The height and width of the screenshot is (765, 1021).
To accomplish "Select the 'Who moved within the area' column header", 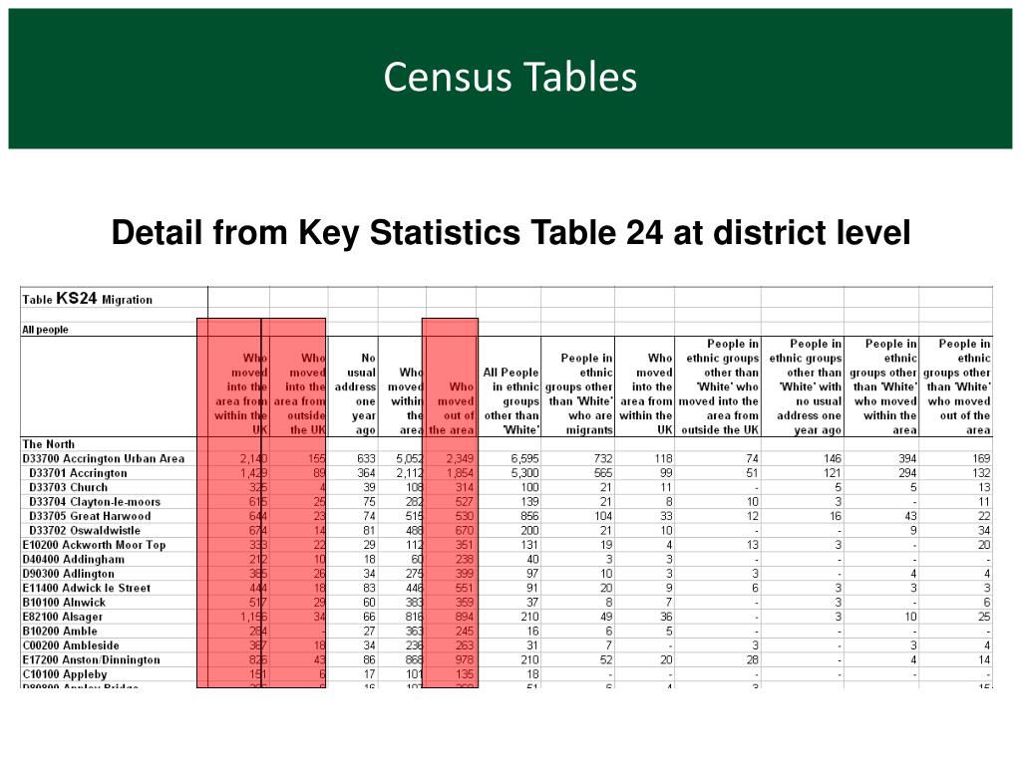I will click(405, 400).
